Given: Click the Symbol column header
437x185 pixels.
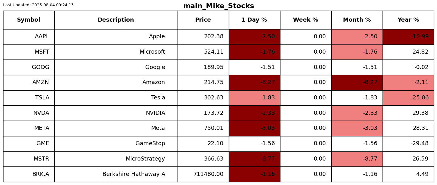Looking at the screenshot, I should (x=29, y=20).
